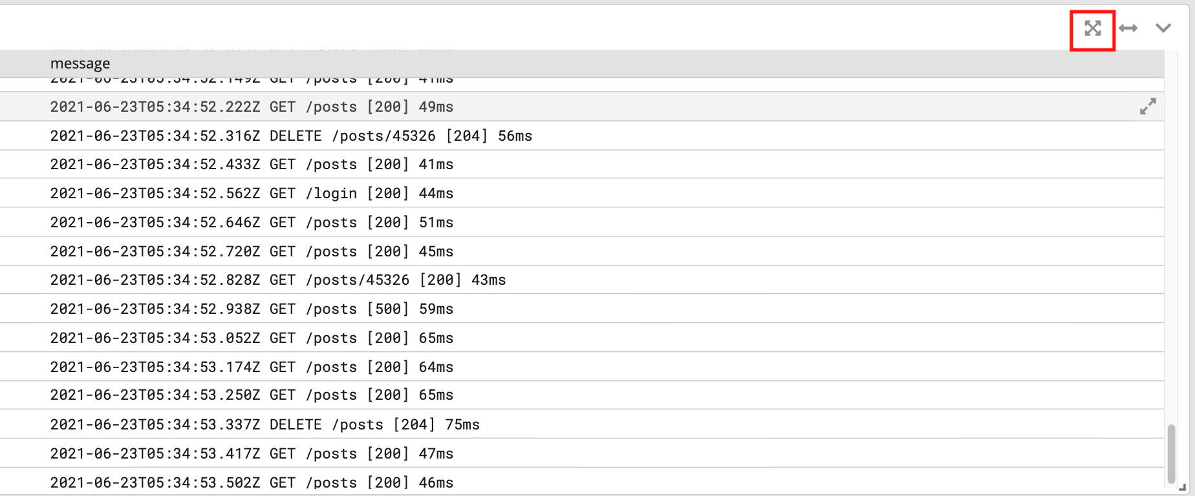Click the GET /posts 46ms bottom row
The height and width of the screenshot is (496, 1195).
pyautogui.click(x=252, y=482)
